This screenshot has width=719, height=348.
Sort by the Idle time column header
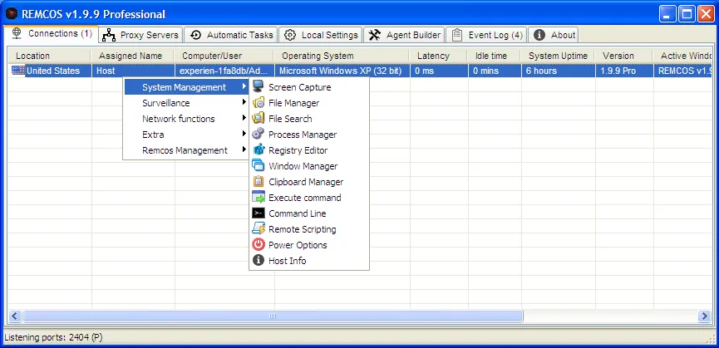click(494, 56)
